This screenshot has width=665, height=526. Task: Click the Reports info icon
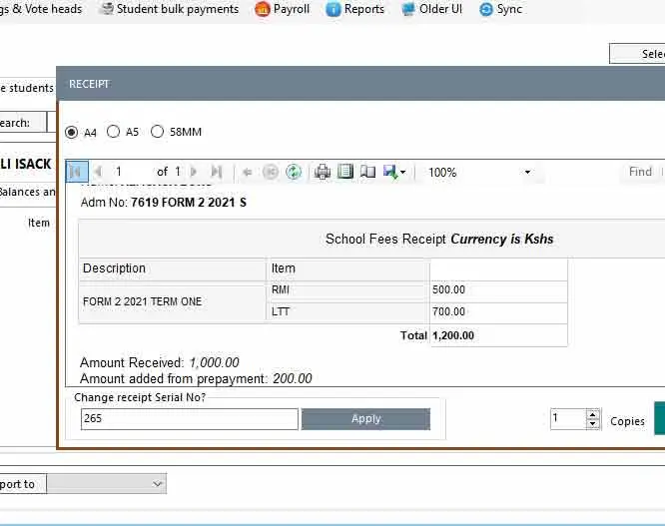pyautogui.click(x=332, y=9)
